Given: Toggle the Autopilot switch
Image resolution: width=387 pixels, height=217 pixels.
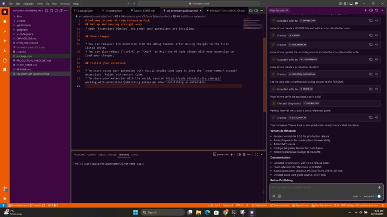Looking at the screenshot, I should tap(378, 196).
